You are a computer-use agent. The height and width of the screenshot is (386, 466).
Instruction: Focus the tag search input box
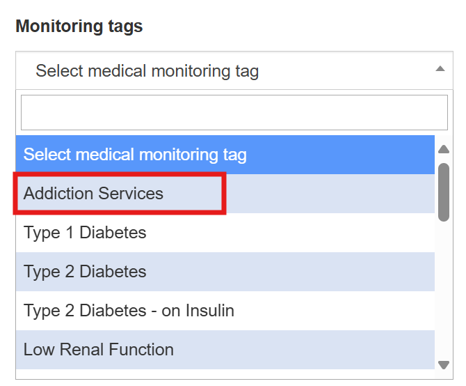(234, 112)
